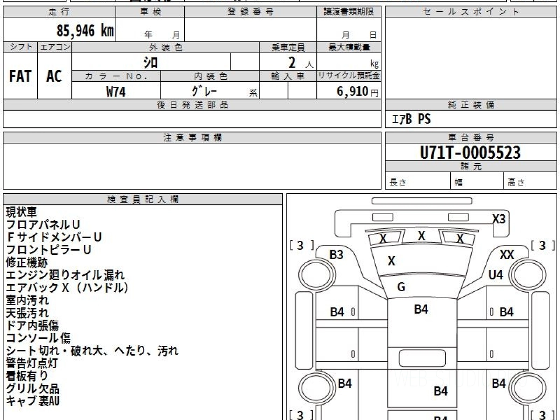Select the note コンソール傷
The image size is (560, 420).
[38, 338]
